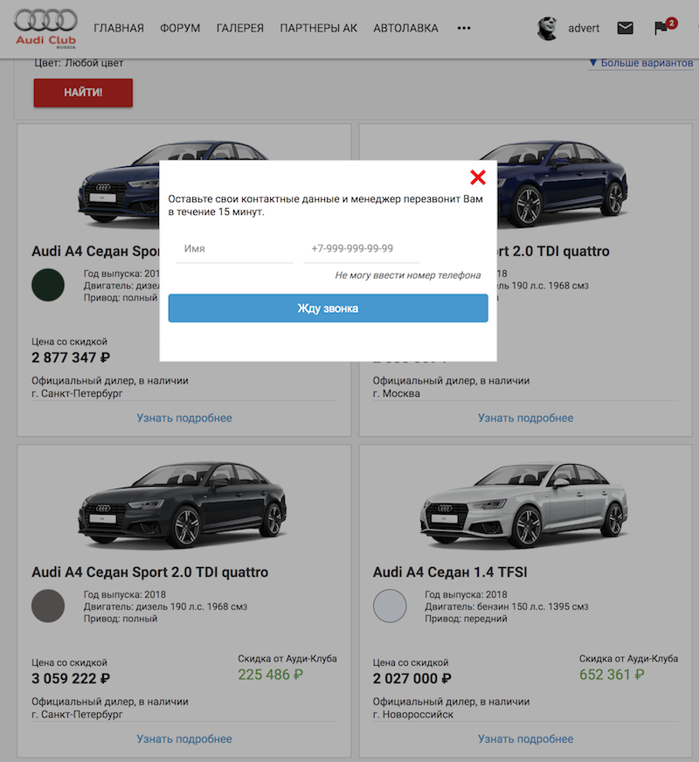Click discount amount 225 486 ₽
The width and height of the screenshot is (699, 762).
270,675
